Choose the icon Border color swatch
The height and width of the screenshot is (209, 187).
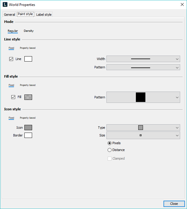tap(28, 135)
